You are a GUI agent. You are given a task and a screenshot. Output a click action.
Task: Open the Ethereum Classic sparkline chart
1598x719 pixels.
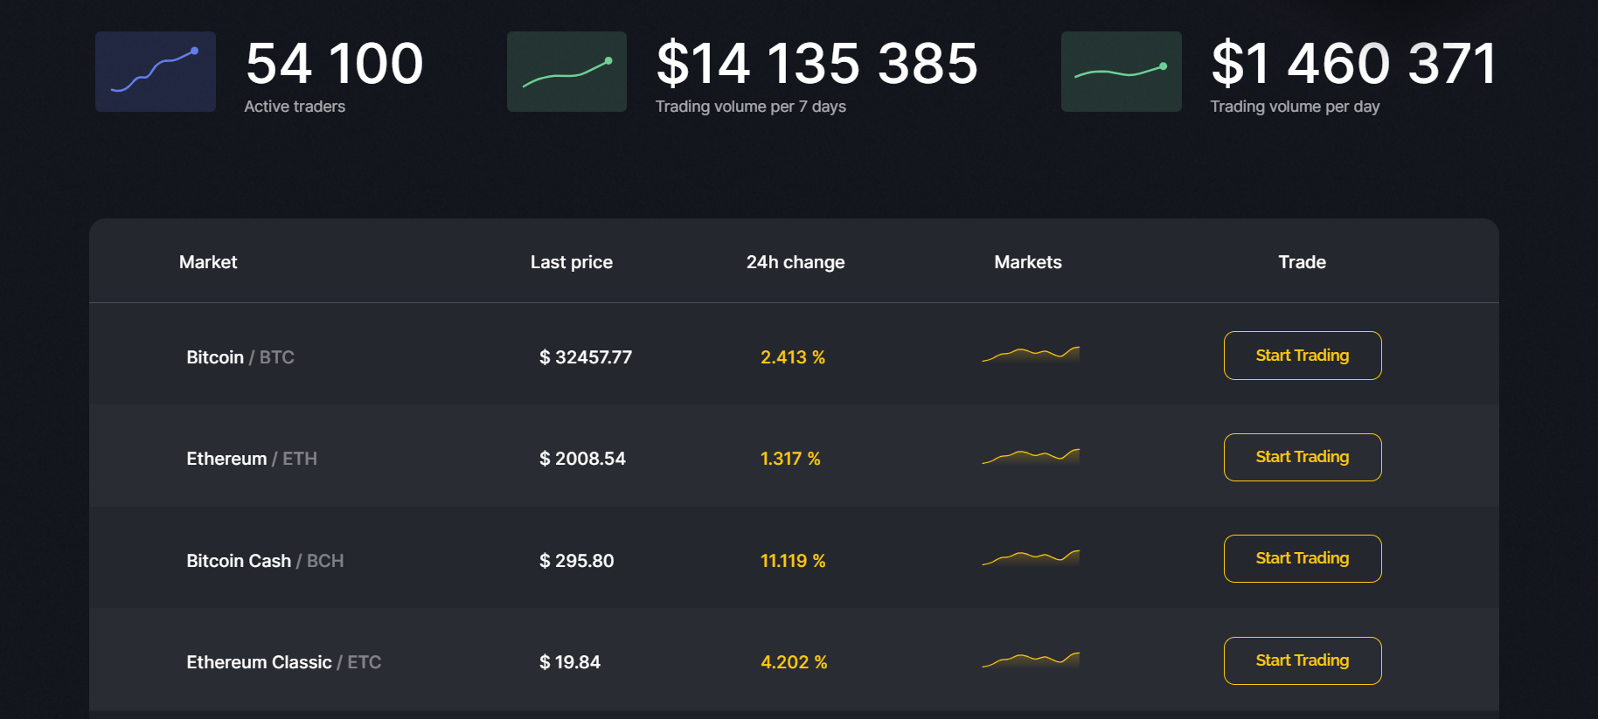(x=1031, y=660)
